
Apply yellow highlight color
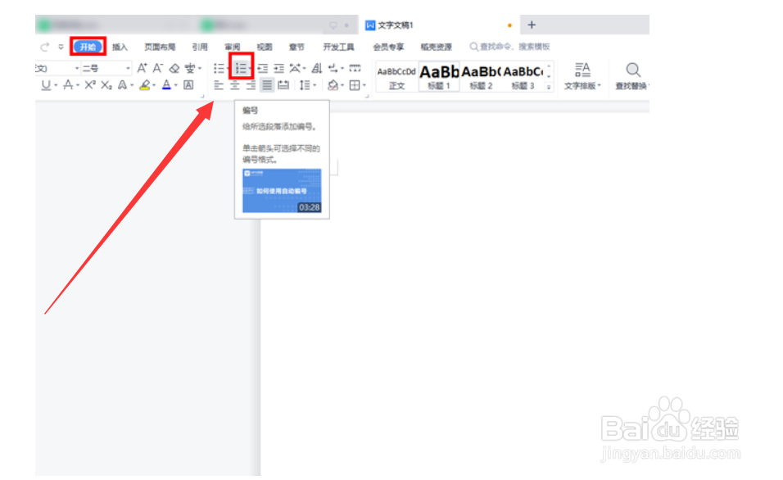(x=145, y=85)
